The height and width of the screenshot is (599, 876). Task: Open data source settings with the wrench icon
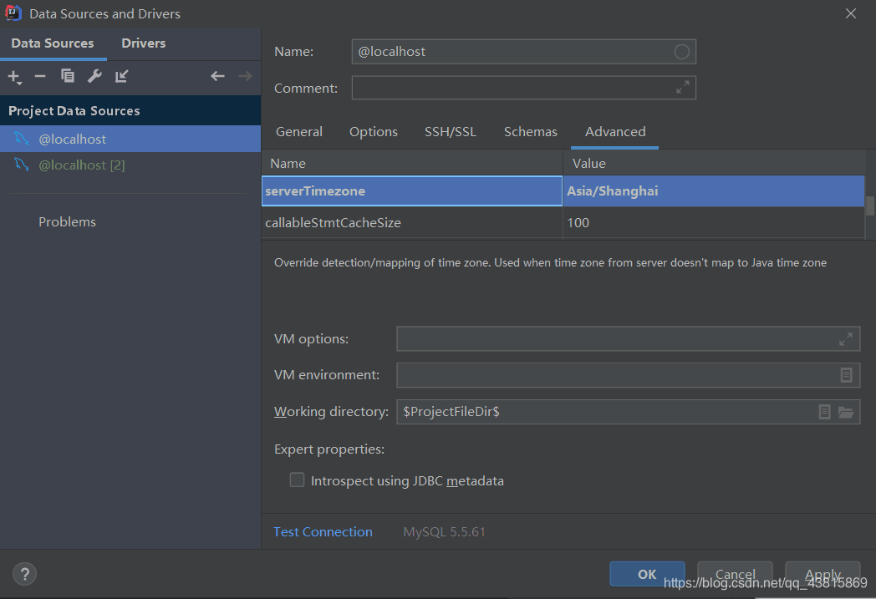point(94,76)
